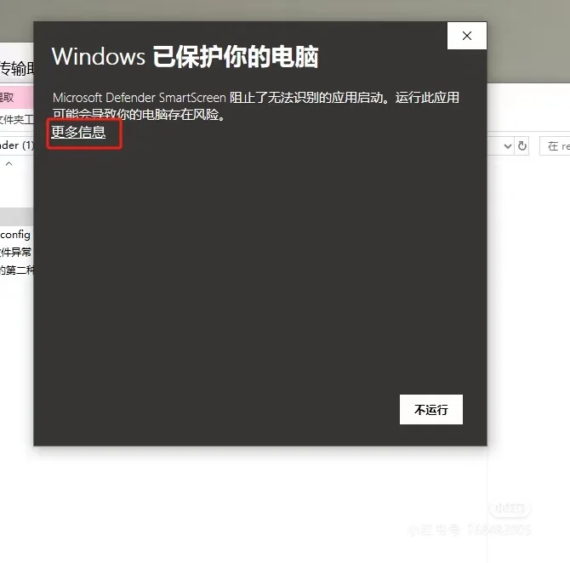Screen dimensions: 570x563
Task: Open the 更多信息 link in SmartScreen dialog
Action: point(78,132)
